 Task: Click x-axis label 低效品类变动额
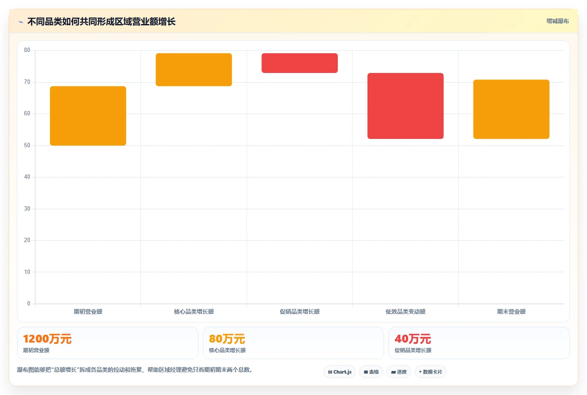(x=405, y=312)
